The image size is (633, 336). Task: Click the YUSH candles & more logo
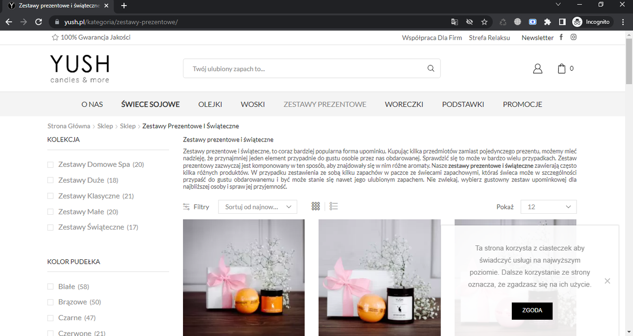pyautogui.click(x=80, y=69)
